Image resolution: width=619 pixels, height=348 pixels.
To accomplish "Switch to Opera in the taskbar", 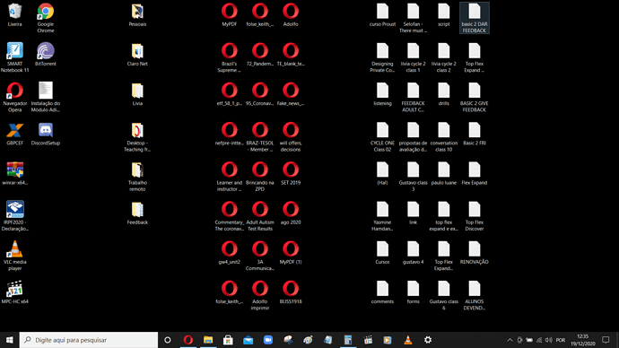I will (x=187, y=340).
